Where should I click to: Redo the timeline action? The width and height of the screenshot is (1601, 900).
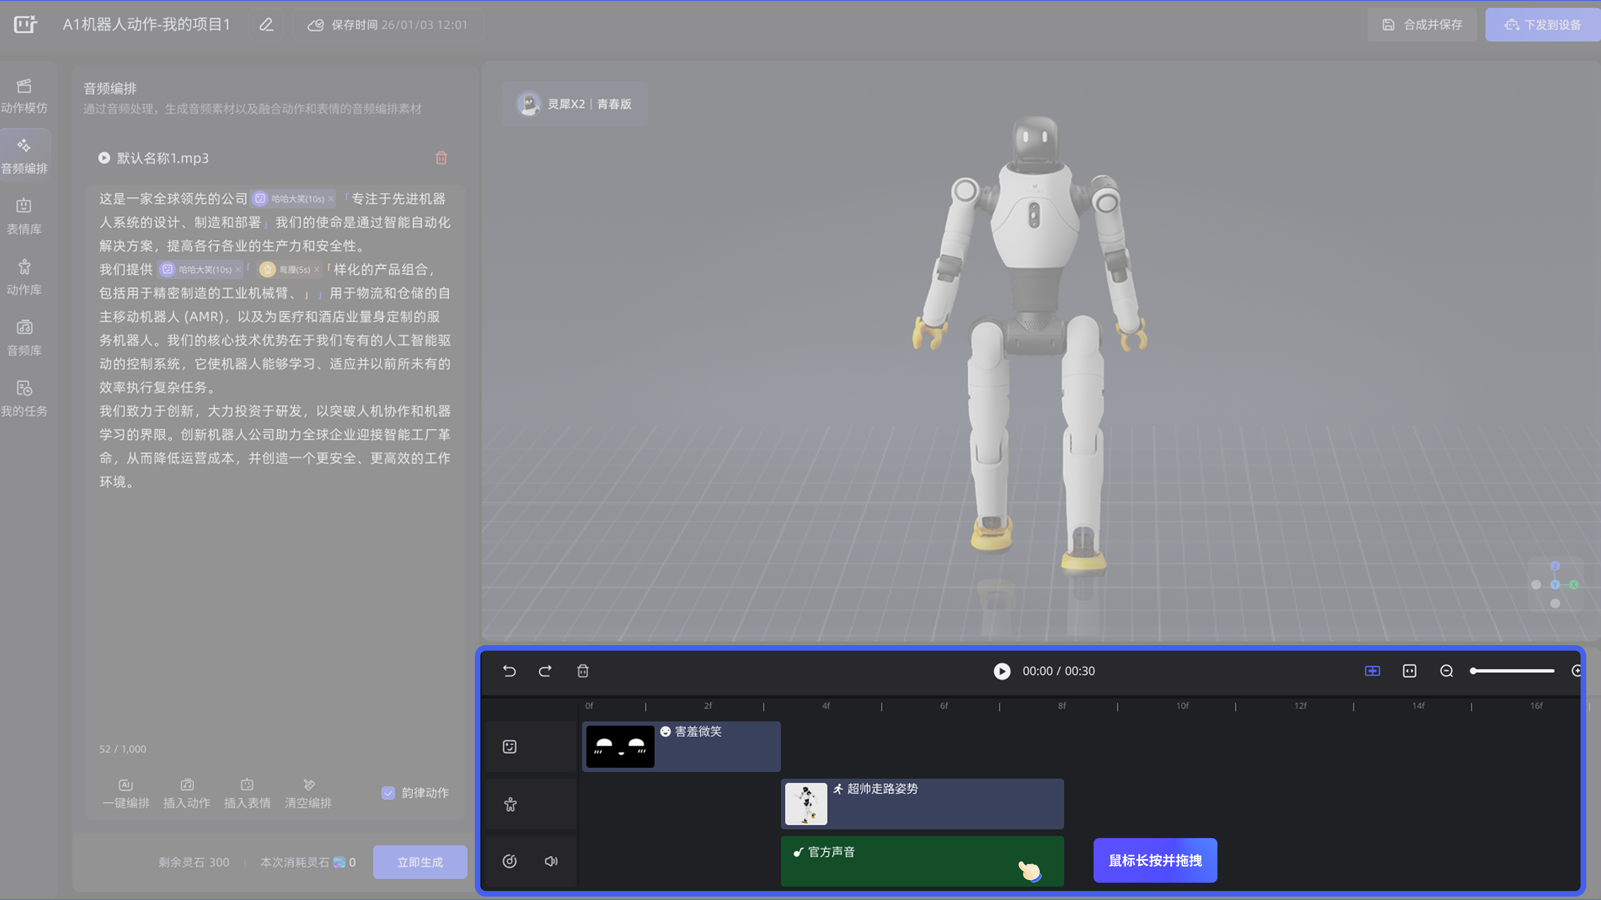point(545,671)
